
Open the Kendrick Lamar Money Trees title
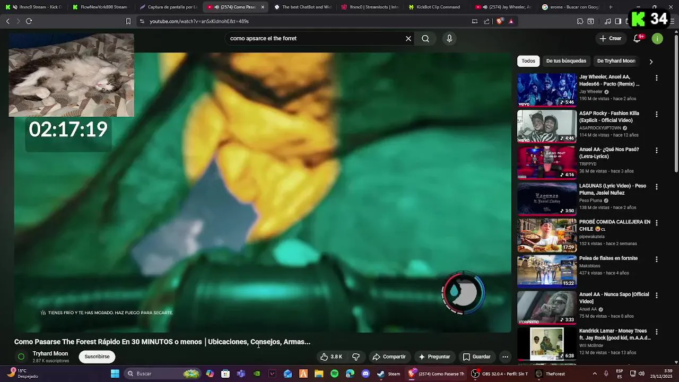[615, 334]
